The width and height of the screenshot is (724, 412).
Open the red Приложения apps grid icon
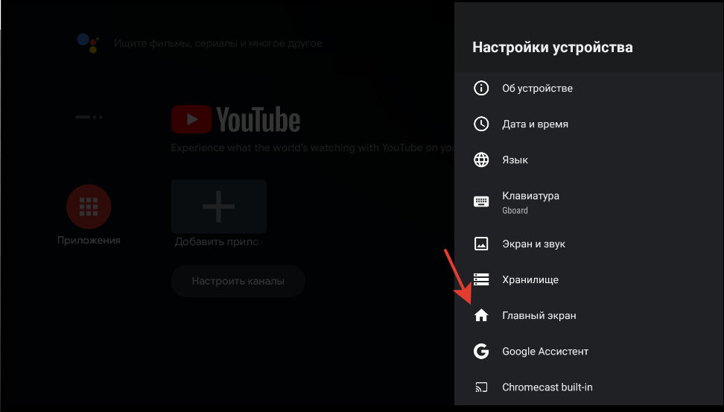point(89,206)
